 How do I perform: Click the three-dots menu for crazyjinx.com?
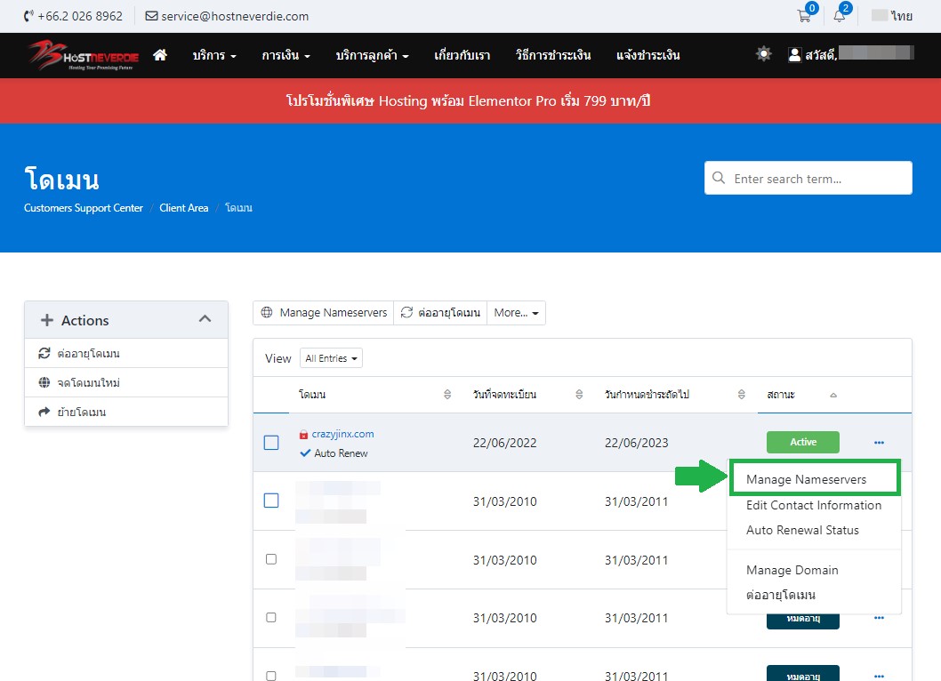tap(879, 443)
